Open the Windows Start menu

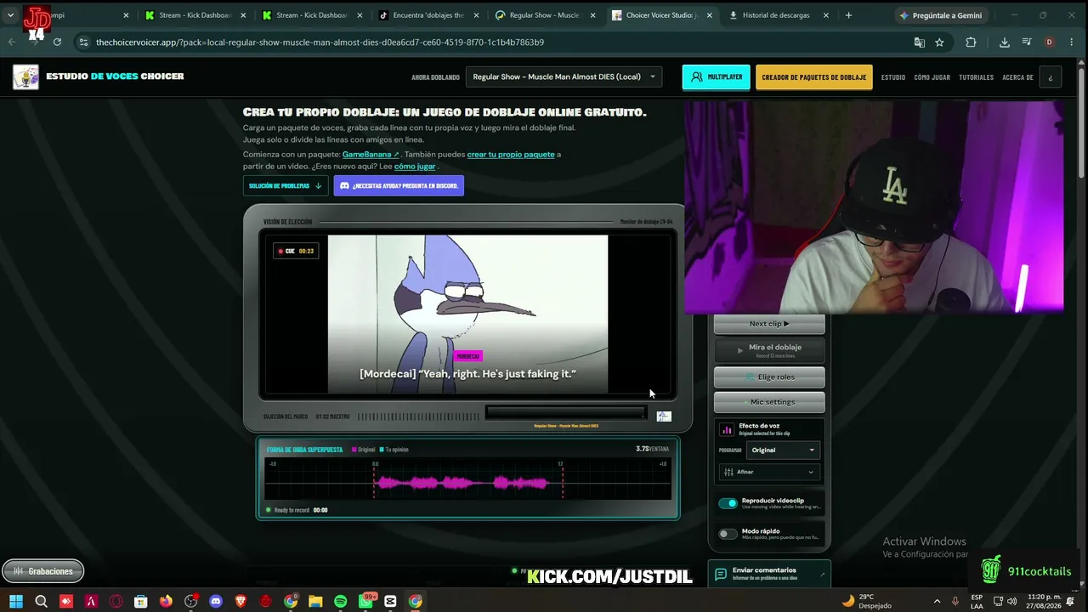coord(16,602)
